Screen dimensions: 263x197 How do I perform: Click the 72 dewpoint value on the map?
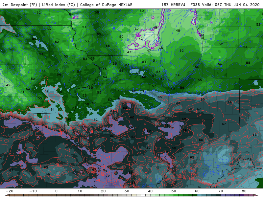click(x=108, y=176)
